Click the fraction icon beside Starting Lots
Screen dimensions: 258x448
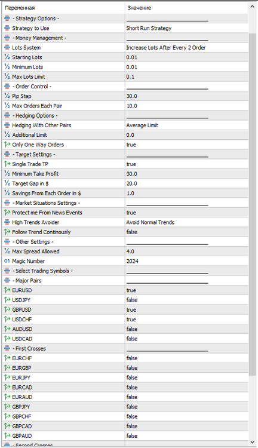pyautogui.click(x=7, y=57)
